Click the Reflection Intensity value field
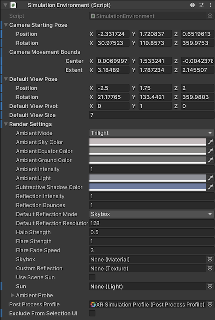 [x=151, y=196]
